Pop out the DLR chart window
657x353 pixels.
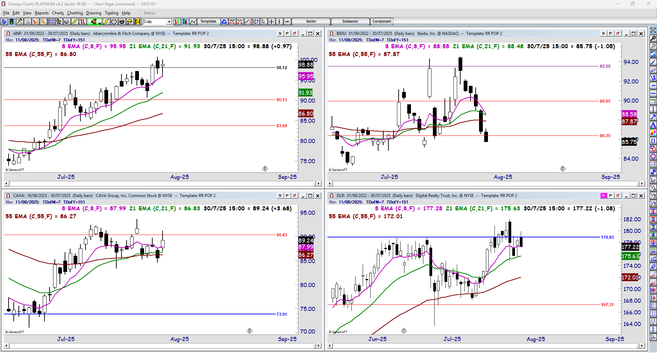coord(618,196)
